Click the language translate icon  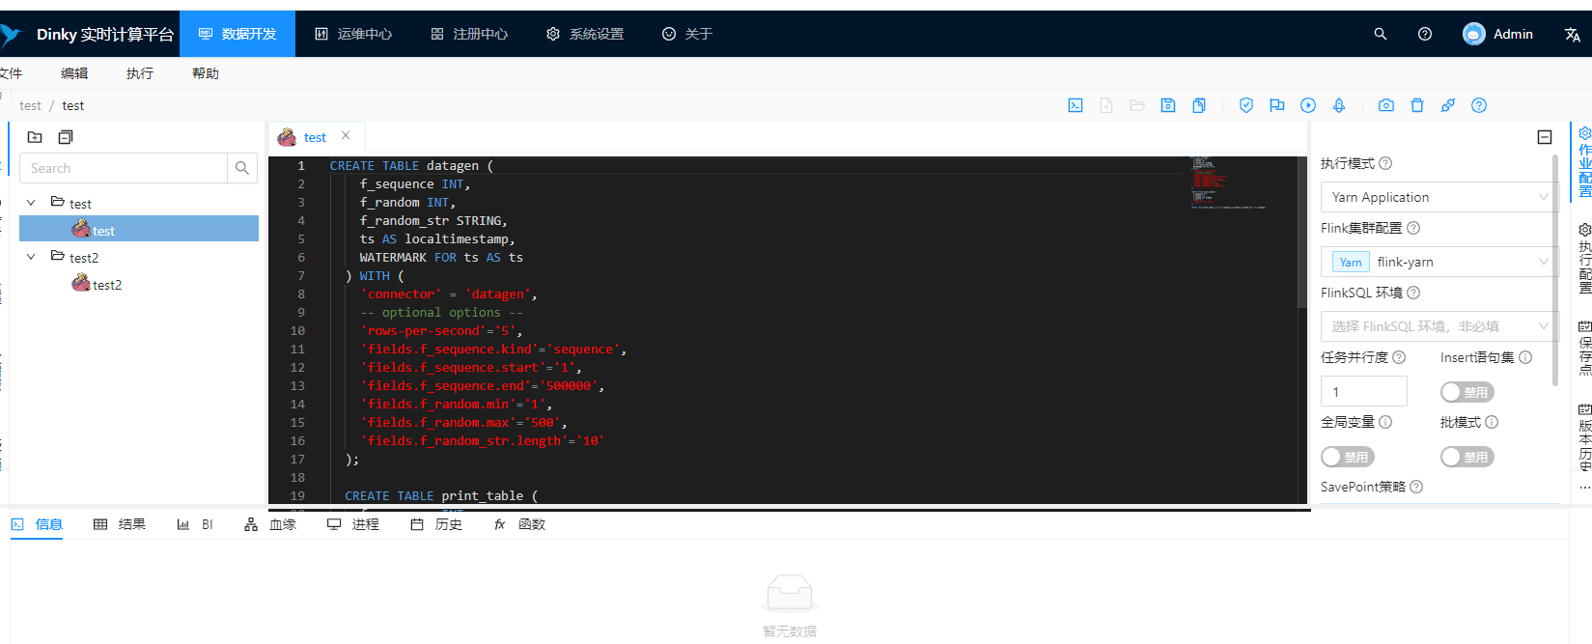[x=1573, y=34]
